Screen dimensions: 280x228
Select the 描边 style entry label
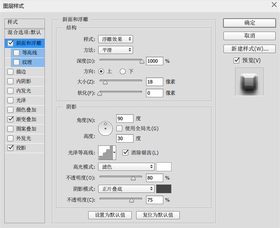(21, 72)
